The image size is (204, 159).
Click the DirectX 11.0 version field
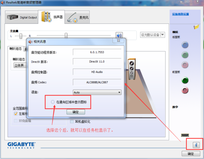point(97,62)
